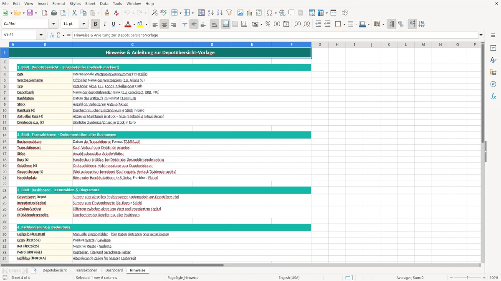Expand the Name Box dropdown
The width and height of the screenshot is (501, 281).
(41, 35)
